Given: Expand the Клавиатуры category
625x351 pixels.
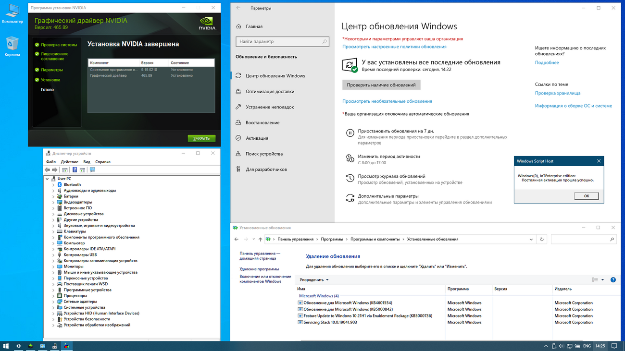Looking at the screenshot, I should point(53,231).
